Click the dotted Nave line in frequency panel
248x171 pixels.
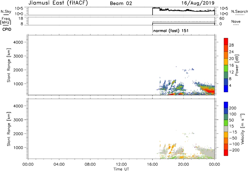coord(184,22)
